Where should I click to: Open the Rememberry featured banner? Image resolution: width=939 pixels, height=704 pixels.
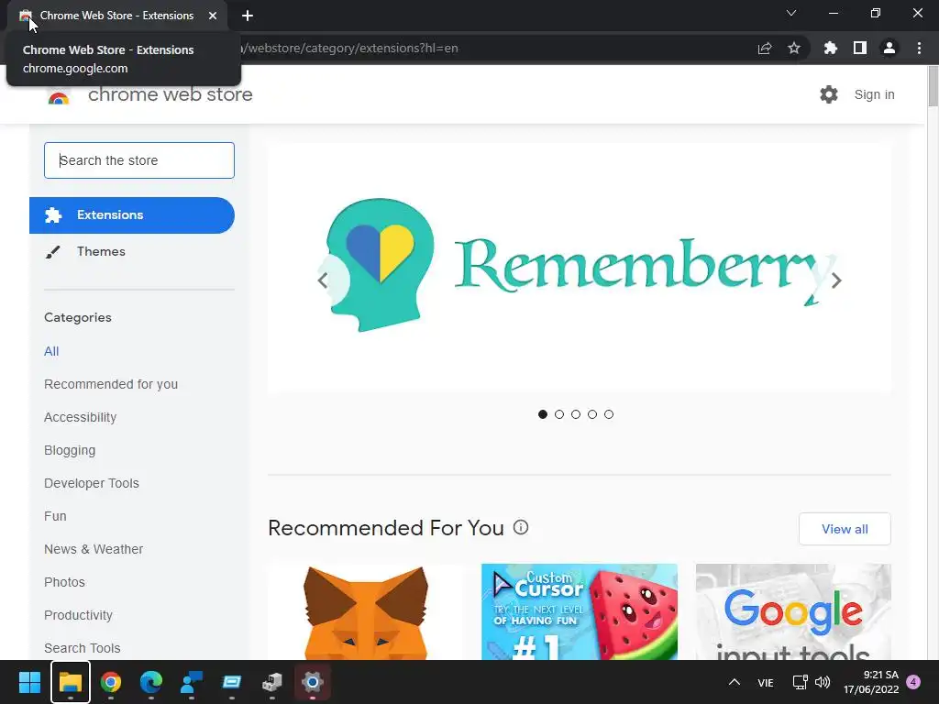(x=580, y=268)
